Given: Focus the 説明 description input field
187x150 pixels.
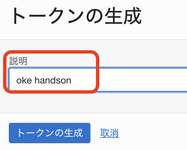Looking at the screenshot, I should pyautogui.click(x=98, y=80).
